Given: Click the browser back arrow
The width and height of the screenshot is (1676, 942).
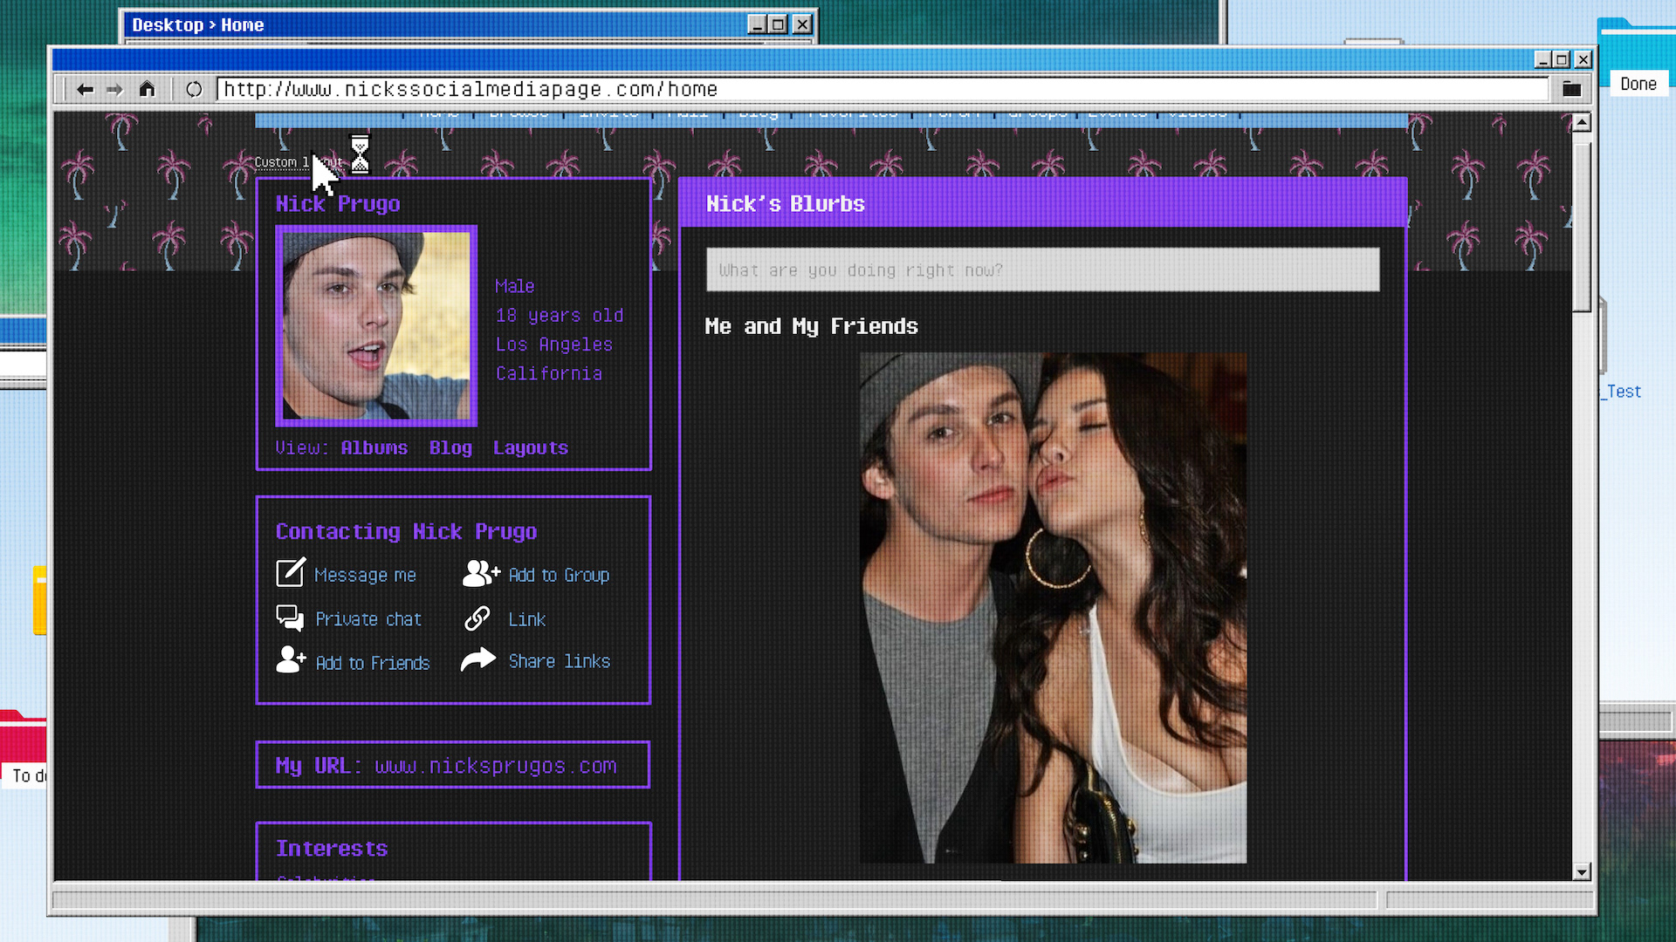Looking at the screenshot, I should (x=85, y=89).
